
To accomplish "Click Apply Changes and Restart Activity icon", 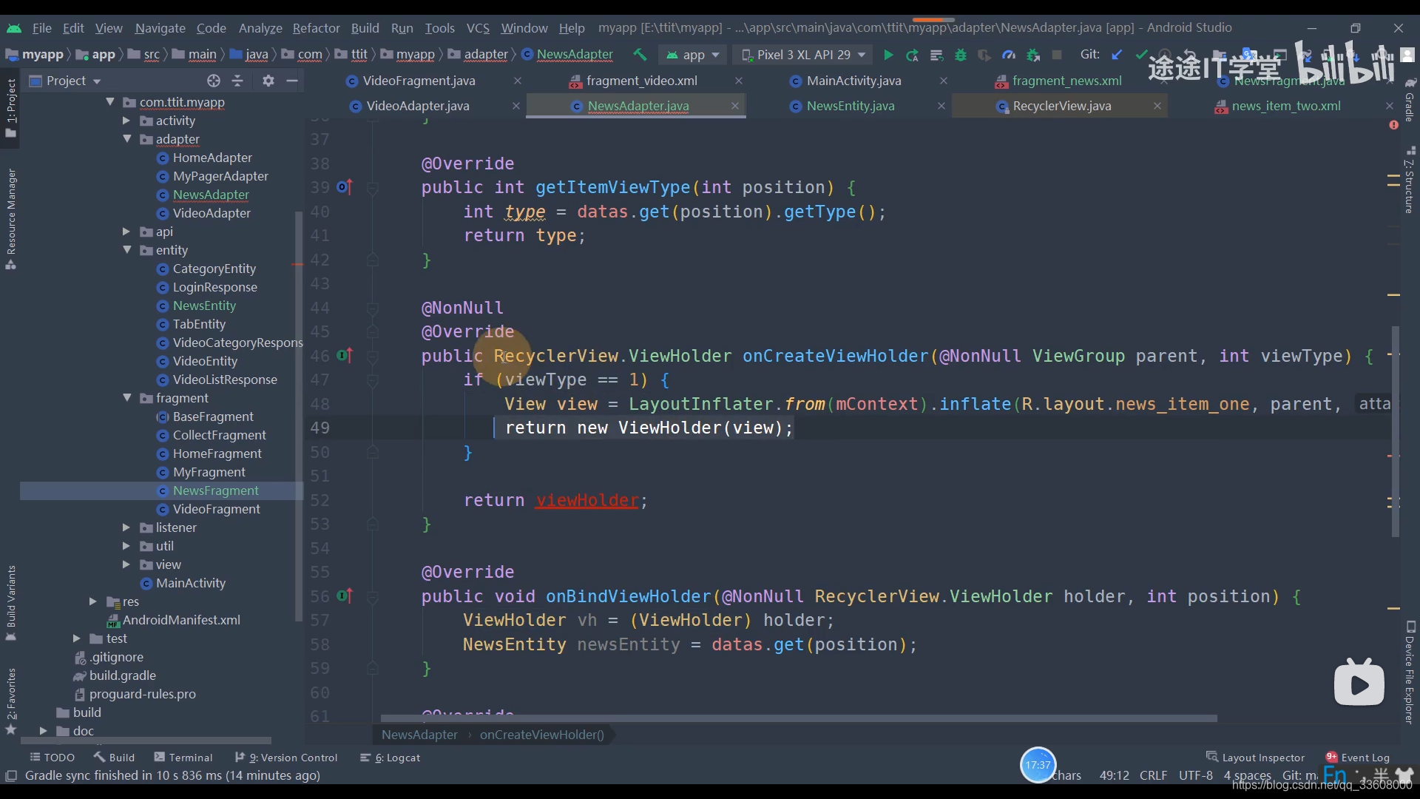I will coord(912,55).
